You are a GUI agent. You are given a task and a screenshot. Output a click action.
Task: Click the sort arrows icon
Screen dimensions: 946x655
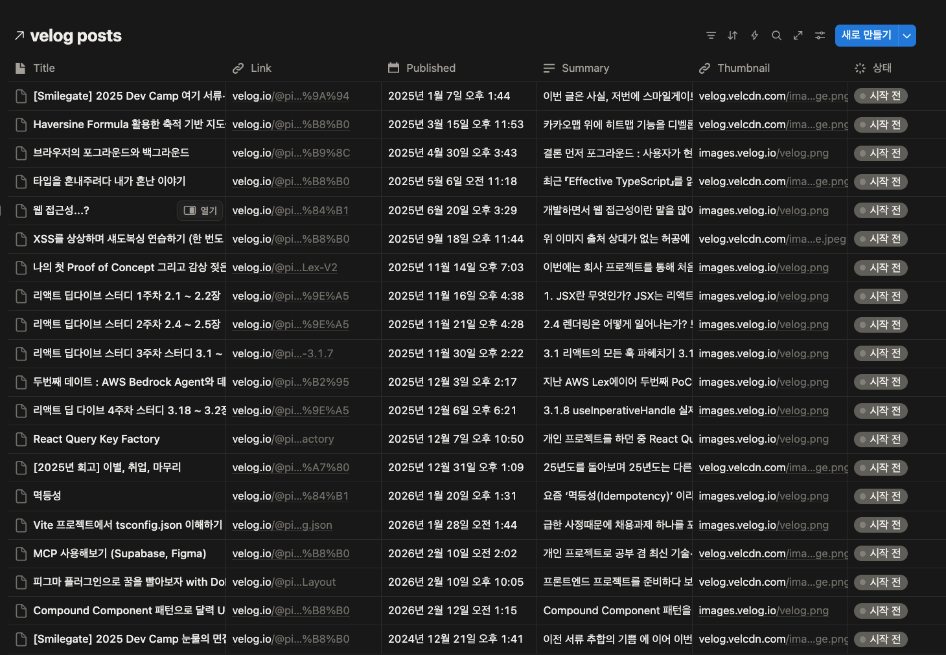(732, 36)
